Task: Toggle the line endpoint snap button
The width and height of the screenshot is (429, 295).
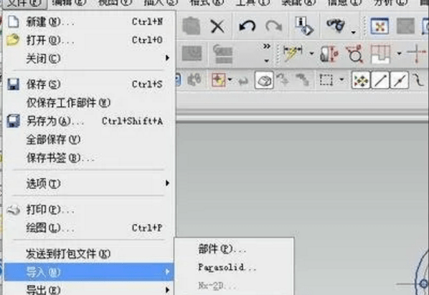Action: (380, 81)
